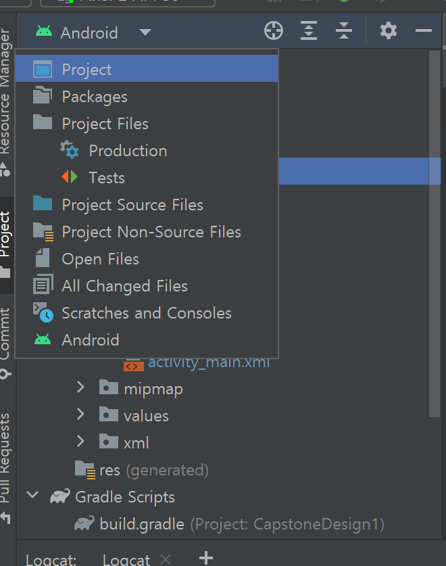The image size is (446, 566).
Task: Add a new Logcat tab with plus
Action: coord(206,558)
